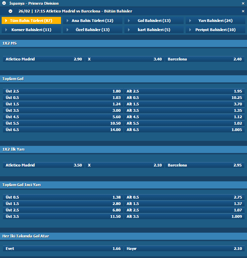Pick Üst 2.5 at 1.80 in Toplam Gol

tap(63, 91)
